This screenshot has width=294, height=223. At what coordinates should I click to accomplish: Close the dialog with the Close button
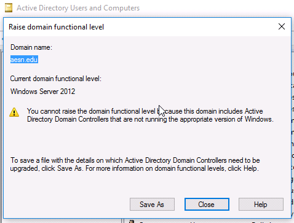click(x=207, y=204)
